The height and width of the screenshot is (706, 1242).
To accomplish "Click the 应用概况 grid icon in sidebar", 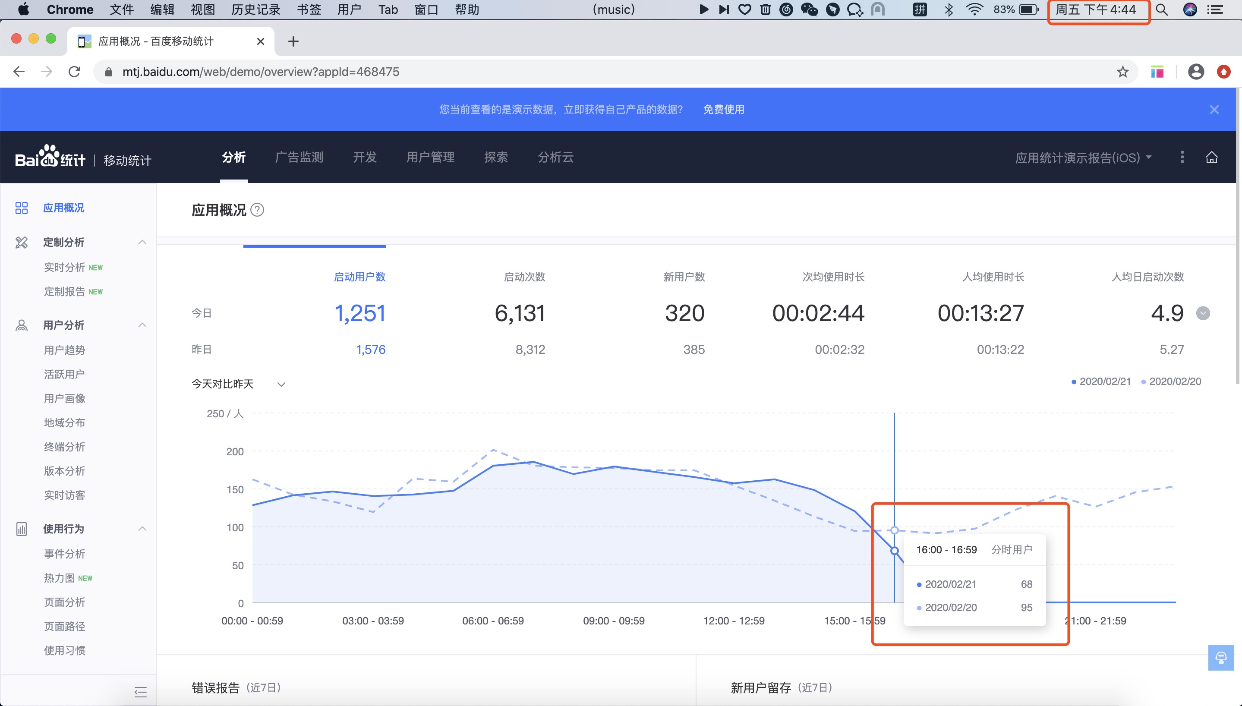I will tap(21, 208).
